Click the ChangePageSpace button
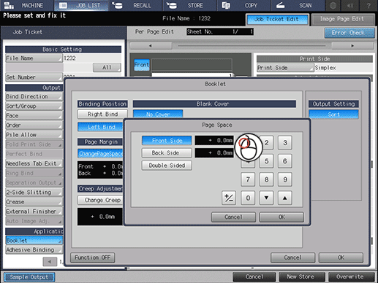 tap(100, 154)
